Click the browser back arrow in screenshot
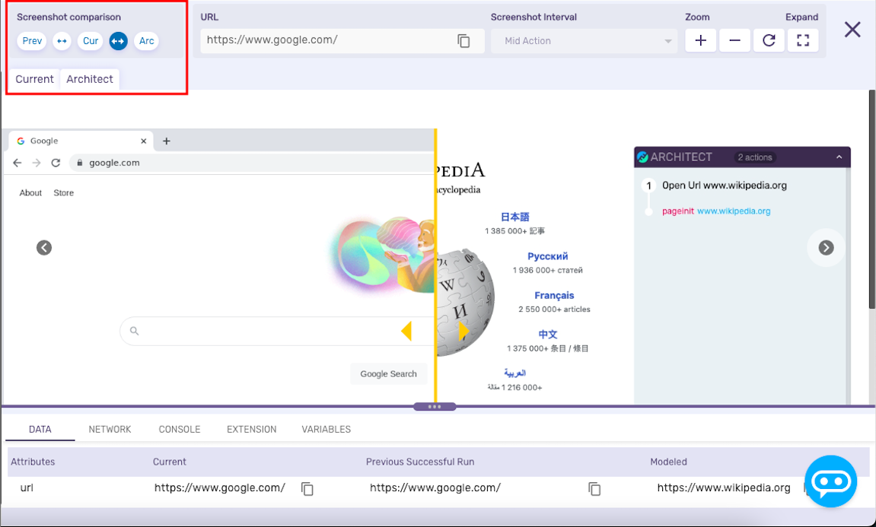 18,163
